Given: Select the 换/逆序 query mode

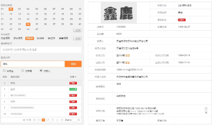Looking at the screenshot, I should click(51, 38).
